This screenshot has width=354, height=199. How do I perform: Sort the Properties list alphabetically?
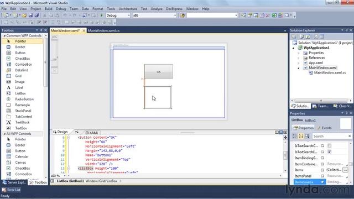pos(301,136)
